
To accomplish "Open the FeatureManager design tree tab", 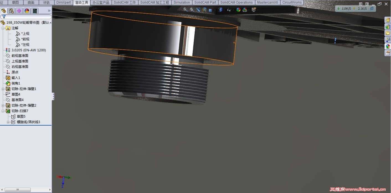I will point(4,11).
